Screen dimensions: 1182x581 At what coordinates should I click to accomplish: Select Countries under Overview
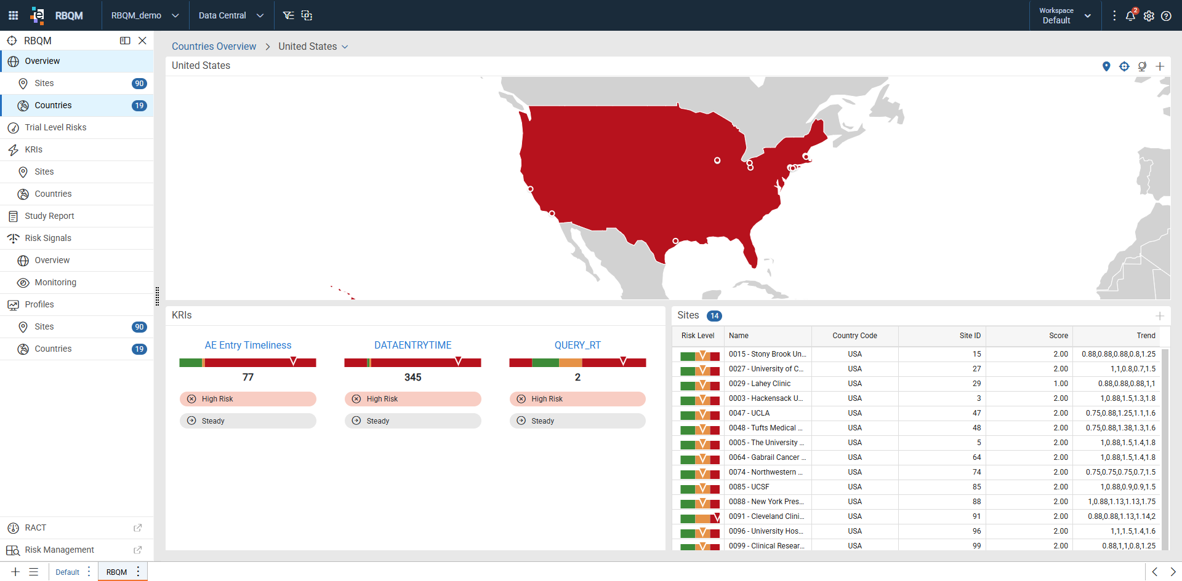click(x=77, y=106)
